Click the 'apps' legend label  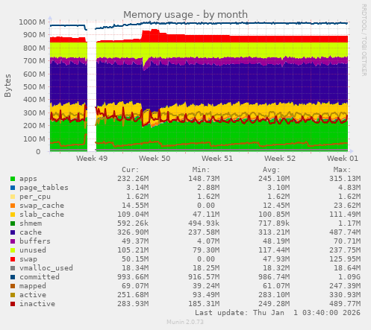point(28,179)
